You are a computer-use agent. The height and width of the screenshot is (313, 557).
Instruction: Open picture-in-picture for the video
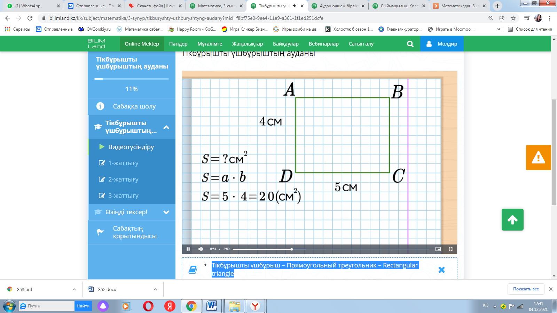click(438, 249)
